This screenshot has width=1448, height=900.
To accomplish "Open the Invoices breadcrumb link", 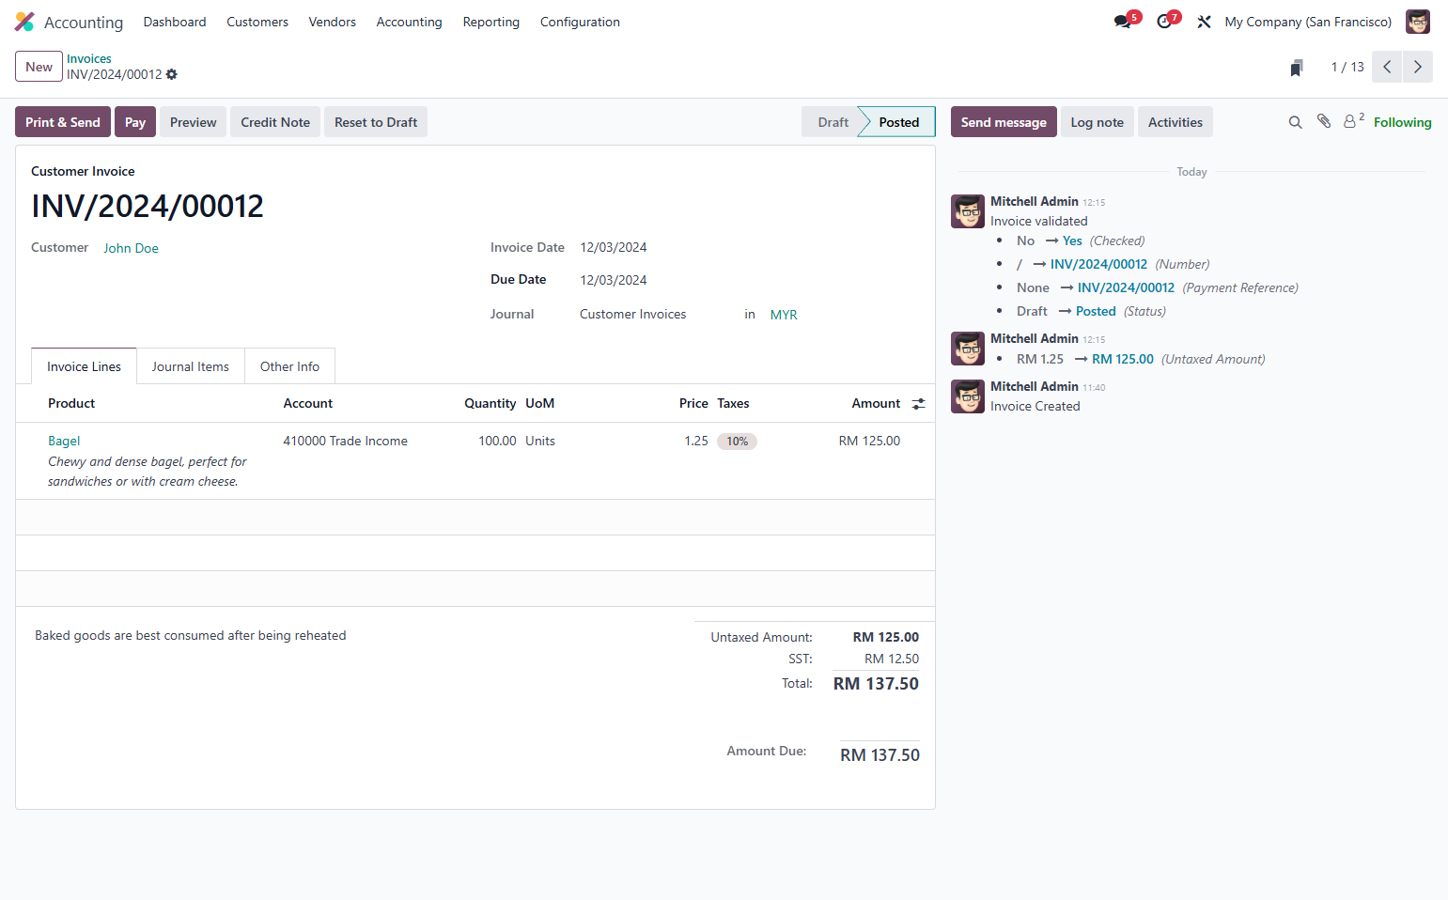I will pos(89,58).
